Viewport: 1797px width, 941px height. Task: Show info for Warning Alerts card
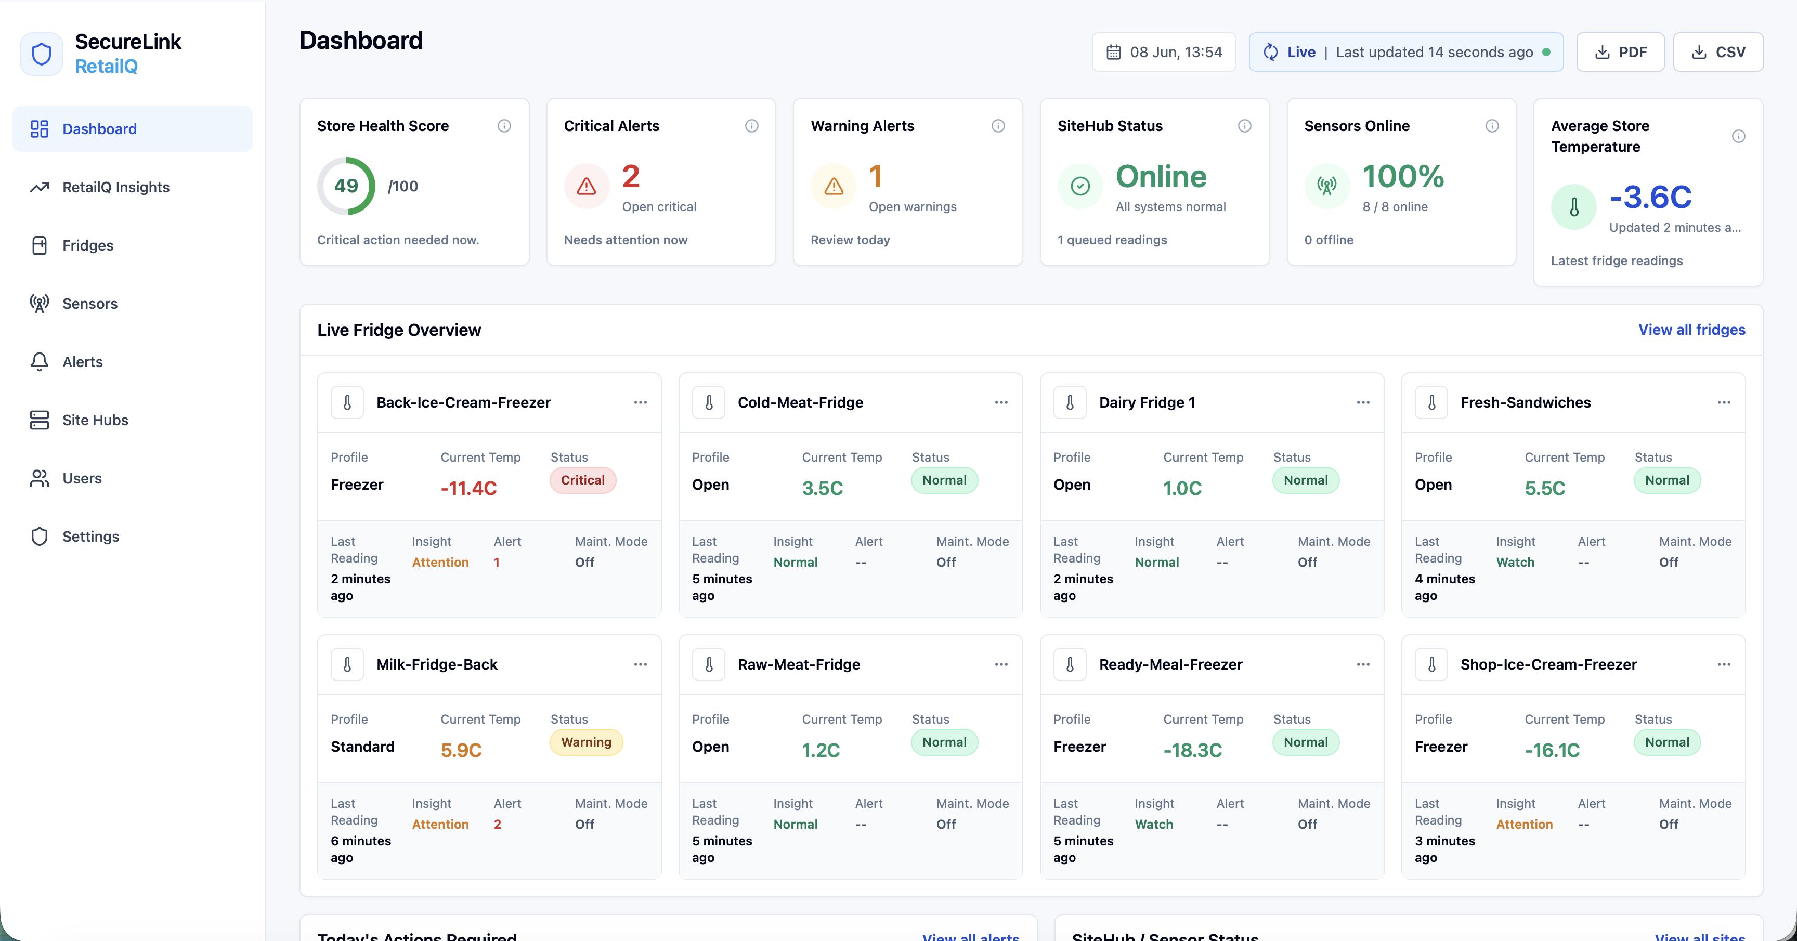pos(998,126)
